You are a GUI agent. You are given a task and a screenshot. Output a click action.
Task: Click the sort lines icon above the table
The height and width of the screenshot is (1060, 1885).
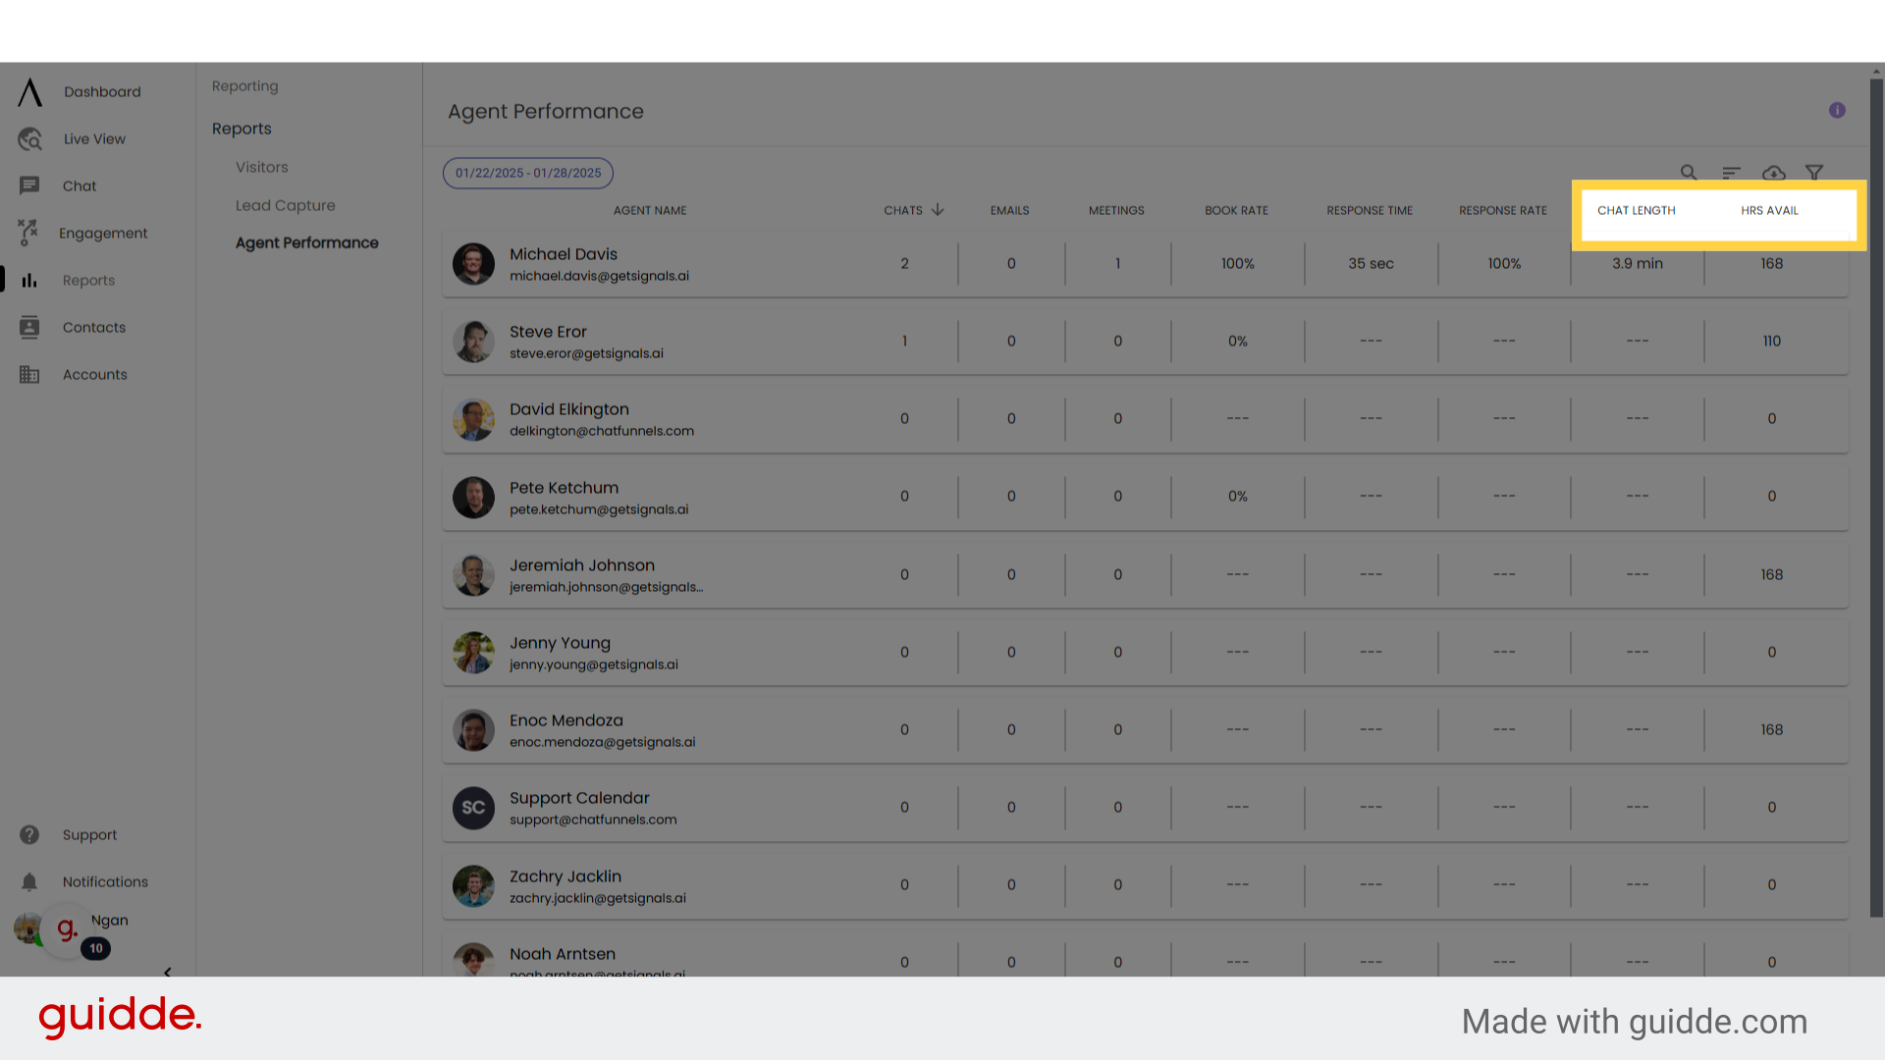click(1731, 173)
